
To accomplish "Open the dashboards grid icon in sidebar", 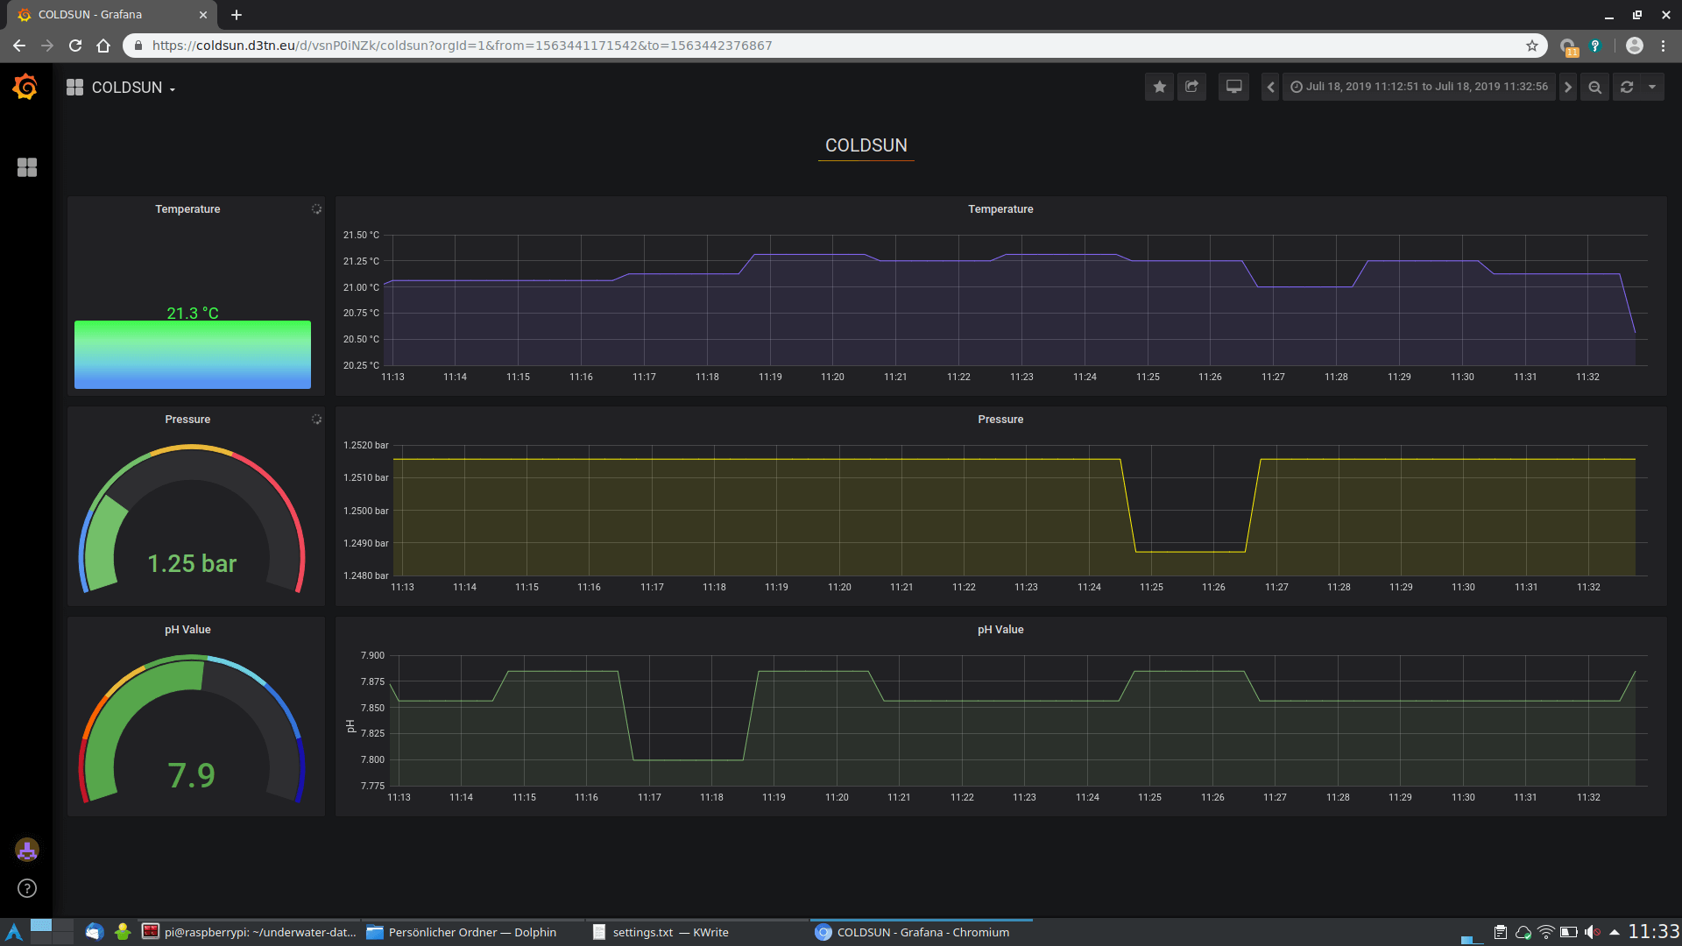I will click(x=27, y=167).
